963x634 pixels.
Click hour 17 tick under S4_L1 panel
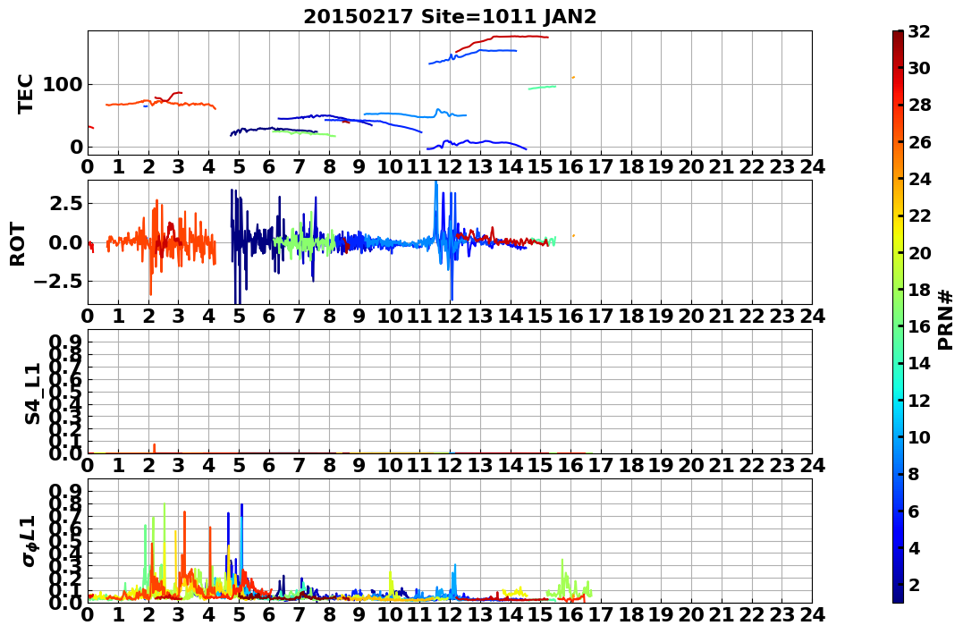tap(601, 465)
